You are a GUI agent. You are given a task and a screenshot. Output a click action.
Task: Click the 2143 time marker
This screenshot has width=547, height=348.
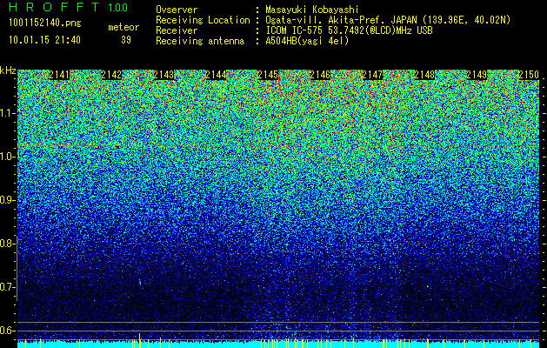coord(163,75)
